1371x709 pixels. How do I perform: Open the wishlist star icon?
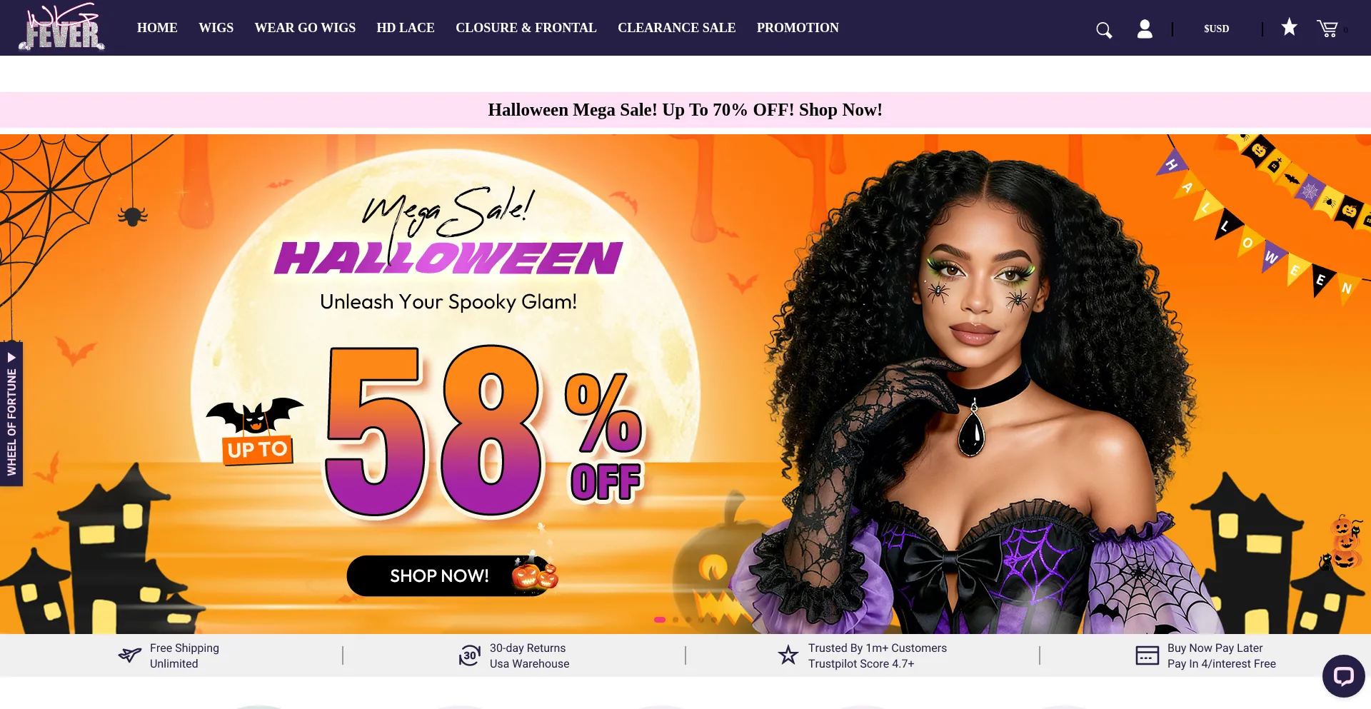[1289, 27]
